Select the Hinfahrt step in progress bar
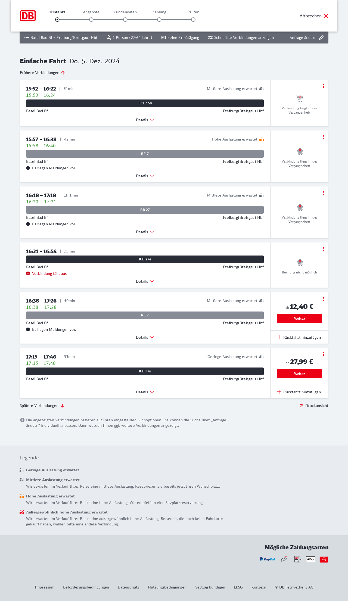The width and height of the screenshot is (348, 601). pyautogui.click(x=57, y=19)
